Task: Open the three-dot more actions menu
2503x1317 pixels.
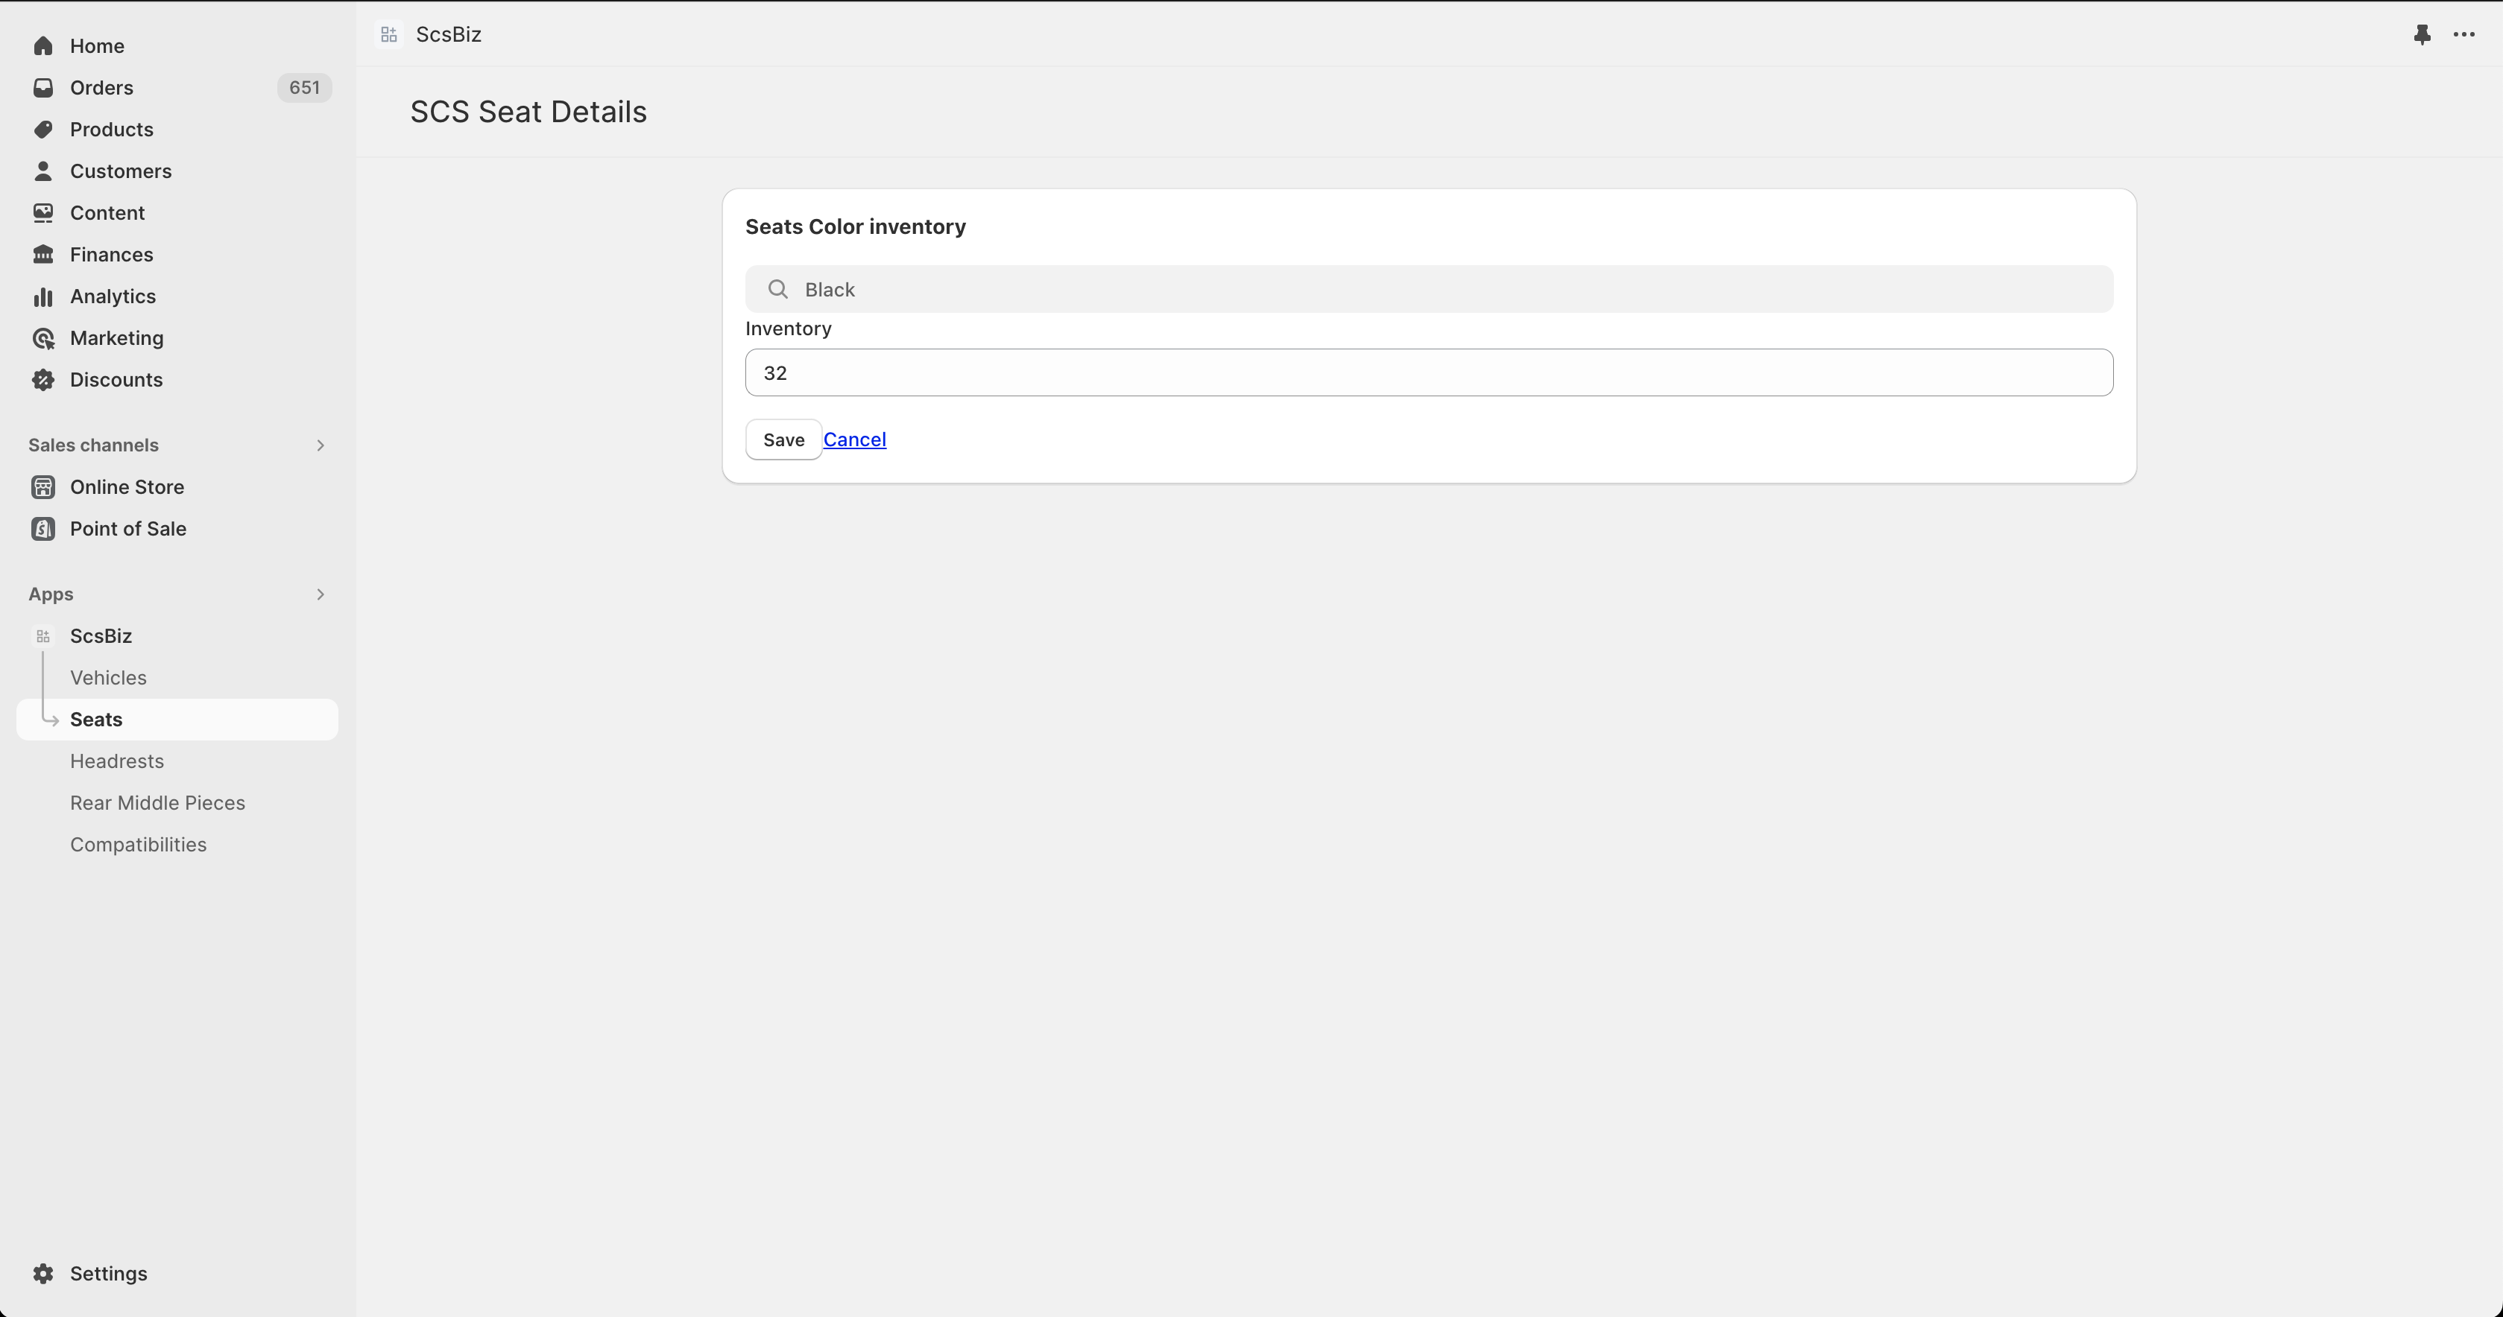Action: tap(2464, 34)
